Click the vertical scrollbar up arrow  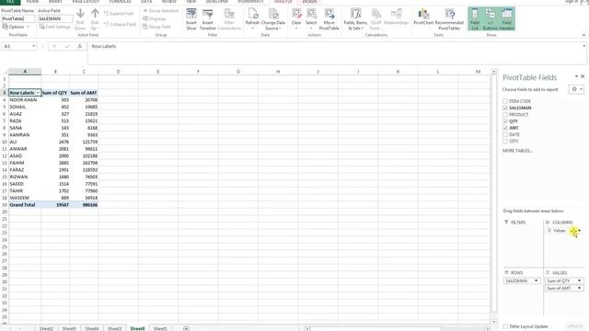pyautogui.click(x=494, y=72)
